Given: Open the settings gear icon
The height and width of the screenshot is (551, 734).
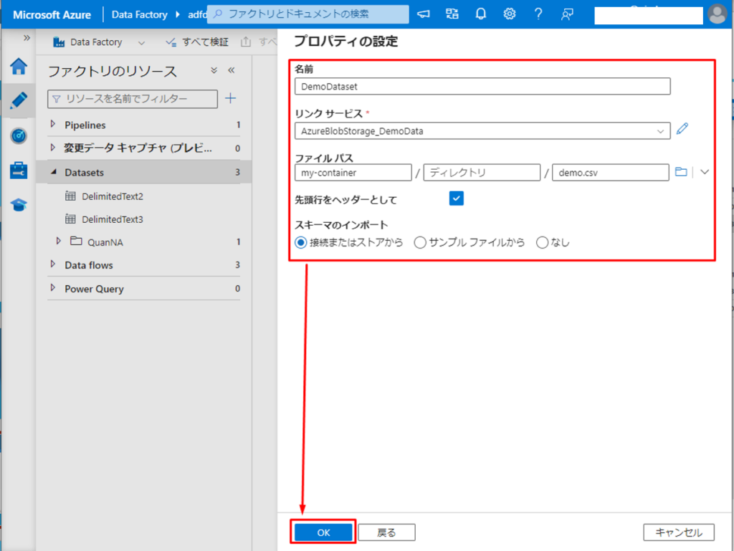Looking at the screenshot, I should [510, 14].
